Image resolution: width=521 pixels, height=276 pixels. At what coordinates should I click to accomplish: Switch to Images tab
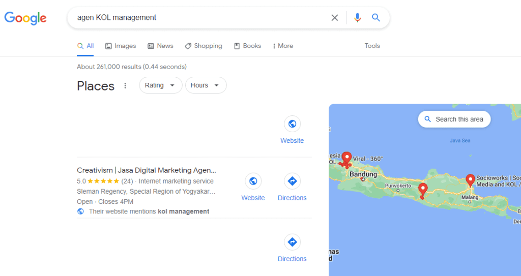[121, 46]
